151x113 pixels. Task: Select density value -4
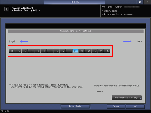[x=50, y=51]
